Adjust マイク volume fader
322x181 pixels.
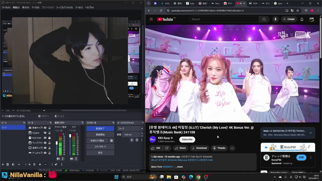tap(70, 136)
